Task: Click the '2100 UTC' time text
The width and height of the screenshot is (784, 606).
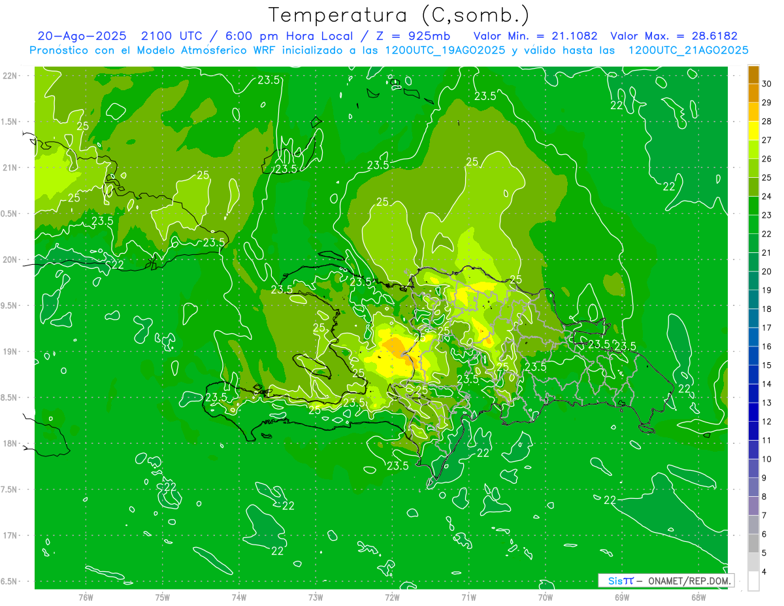Action: coord(172,37)
